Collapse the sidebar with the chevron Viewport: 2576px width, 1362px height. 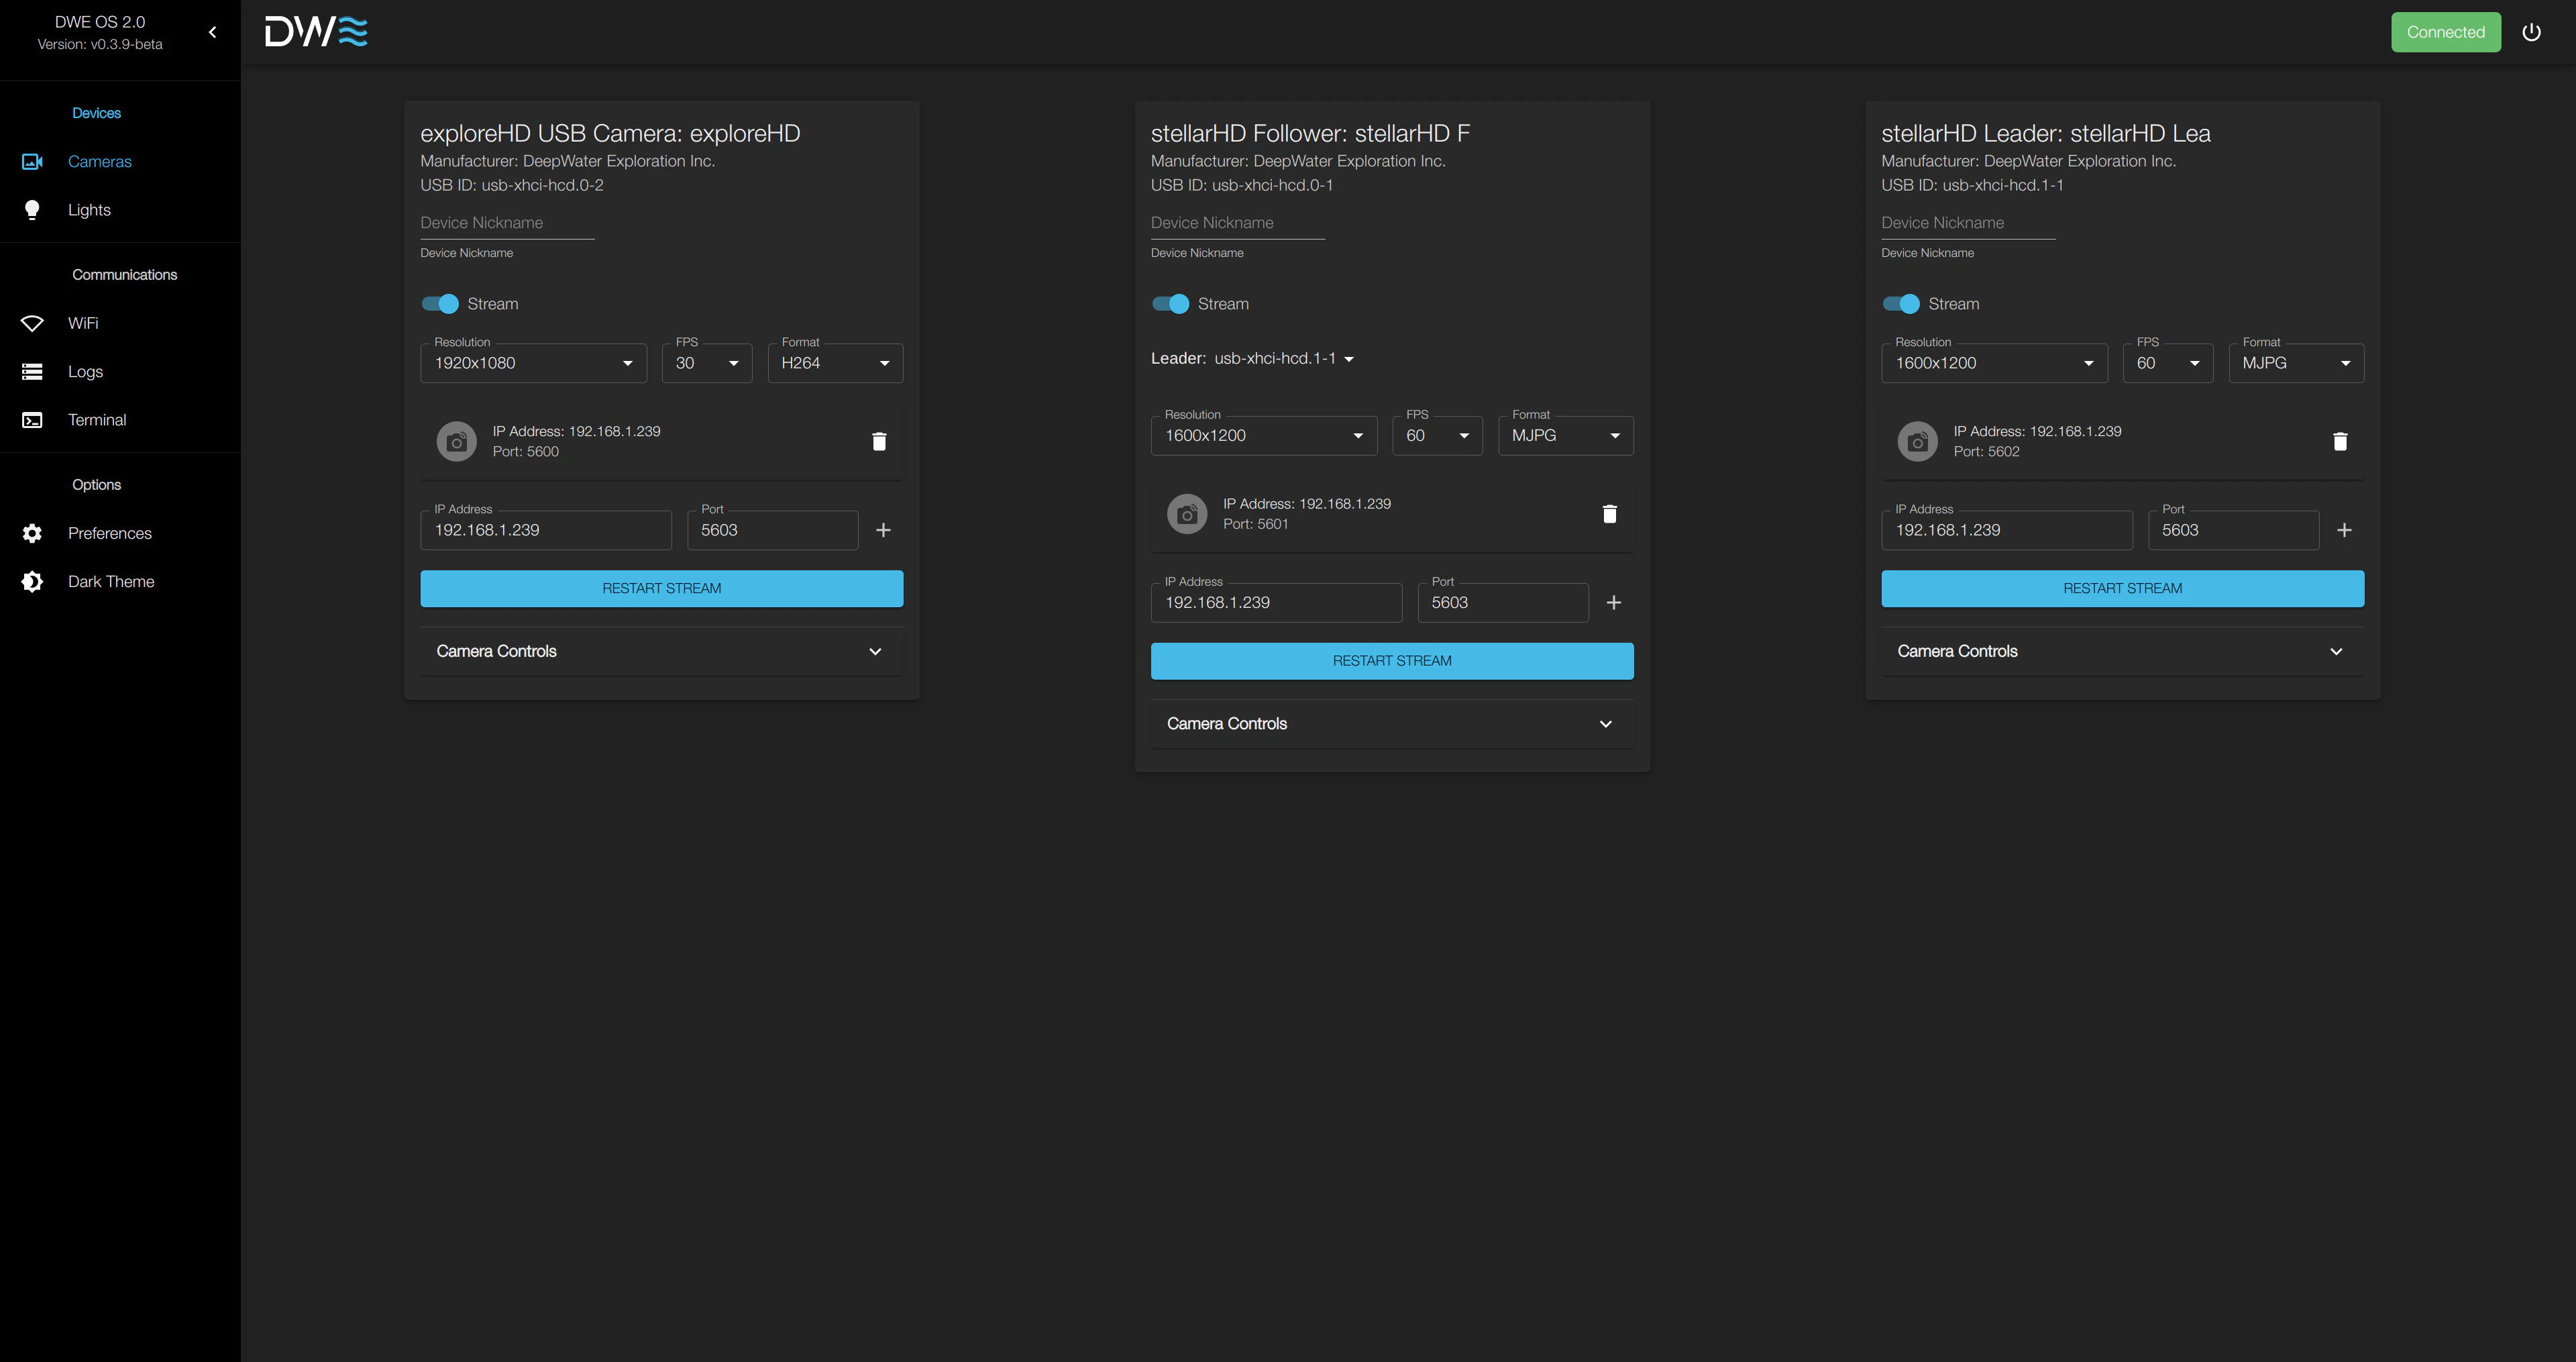tap(212, 31)
